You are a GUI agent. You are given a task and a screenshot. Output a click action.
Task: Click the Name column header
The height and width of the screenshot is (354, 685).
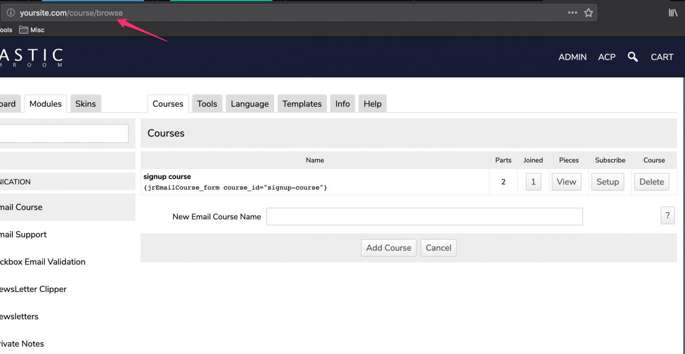[315, 160]
